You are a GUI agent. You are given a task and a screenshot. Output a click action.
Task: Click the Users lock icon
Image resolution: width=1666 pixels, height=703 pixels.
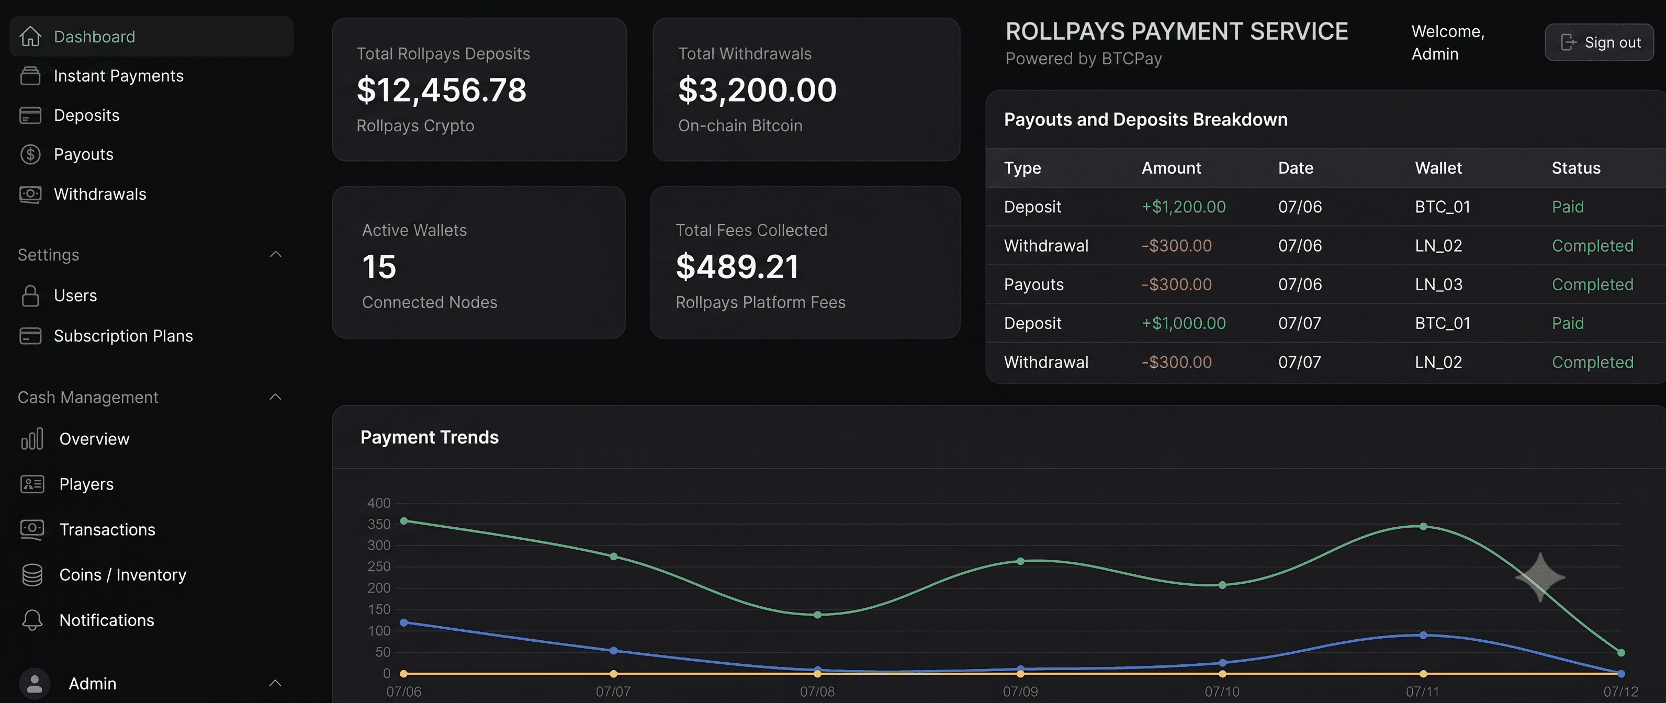click(x=30, y=296)
